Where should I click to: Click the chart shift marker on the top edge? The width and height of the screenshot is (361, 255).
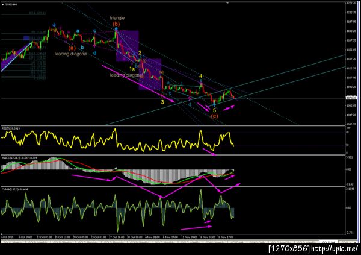[227, 3]
